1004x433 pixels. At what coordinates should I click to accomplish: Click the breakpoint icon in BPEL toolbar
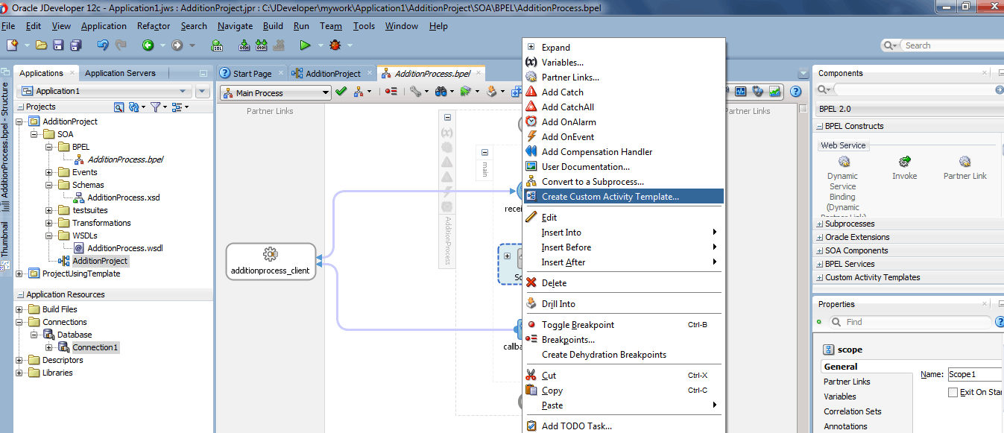point(391,92)
